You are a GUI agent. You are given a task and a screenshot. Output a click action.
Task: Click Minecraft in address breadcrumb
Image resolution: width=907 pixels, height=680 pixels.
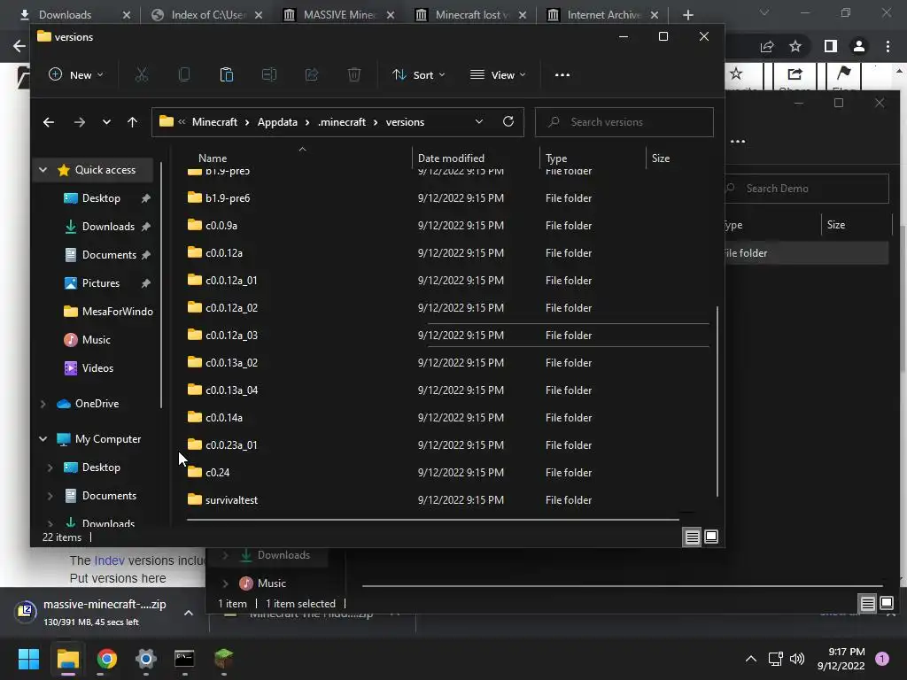click(214, 122)
